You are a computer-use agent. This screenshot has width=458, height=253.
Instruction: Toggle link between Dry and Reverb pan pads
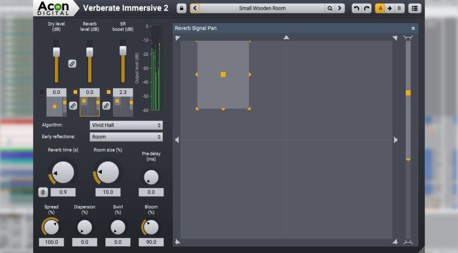[73, 105]
